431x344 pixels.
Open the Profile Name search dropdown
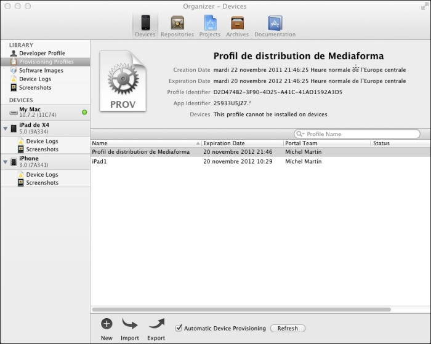(x=300, y=134)
